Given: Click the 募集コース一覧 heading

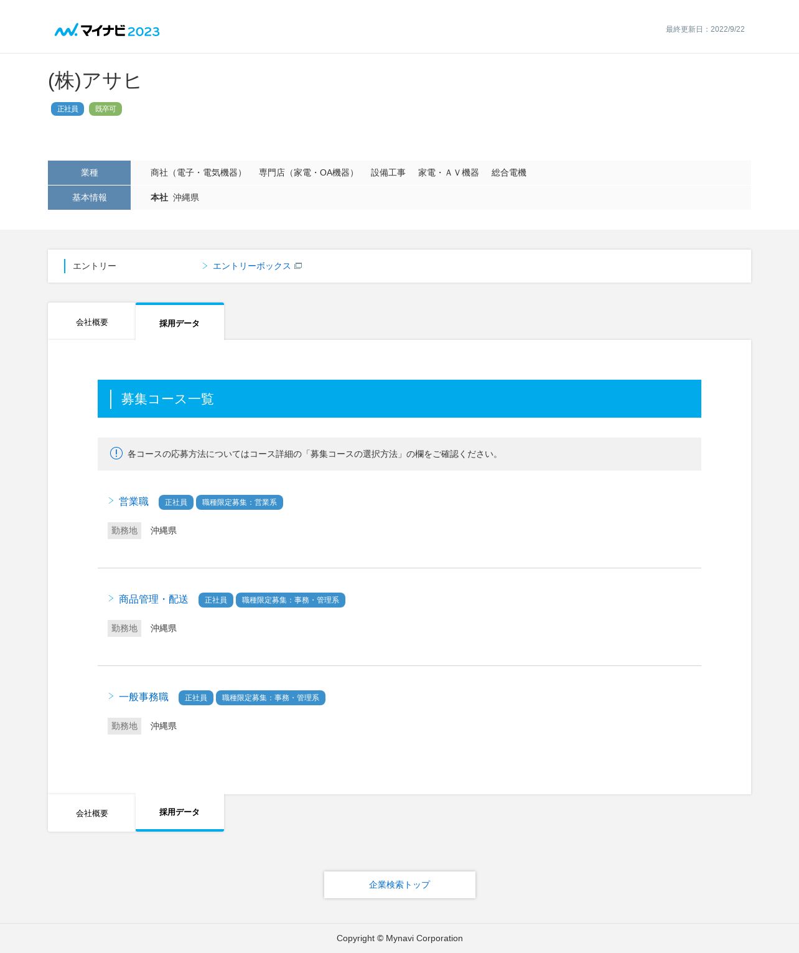Looking at the screenshot, I should [x=167, y=399].
